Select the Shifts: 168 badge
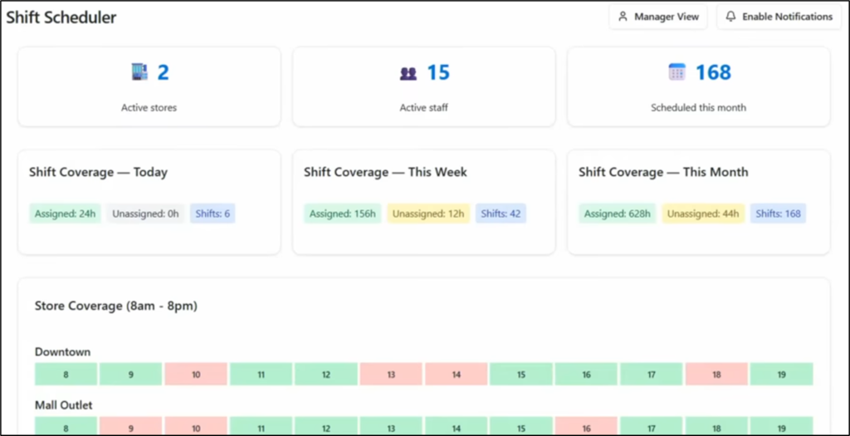The image size is (850, 436). pos(778,213)
